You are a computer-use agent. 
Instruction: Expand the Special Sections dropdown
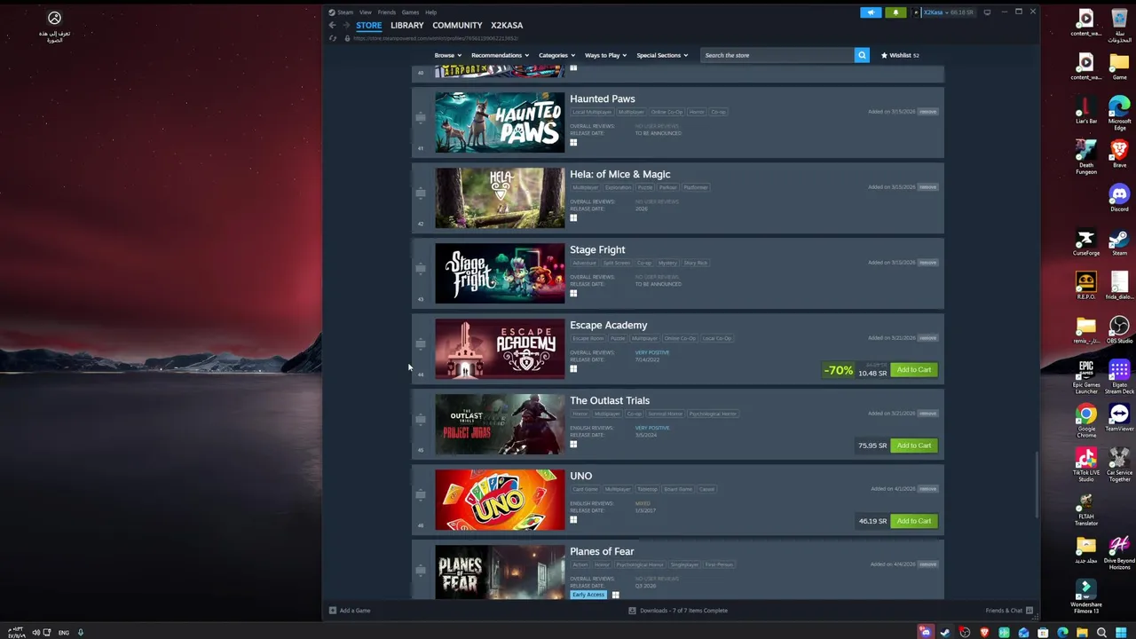pyautogui.click(x=661, y=55)
